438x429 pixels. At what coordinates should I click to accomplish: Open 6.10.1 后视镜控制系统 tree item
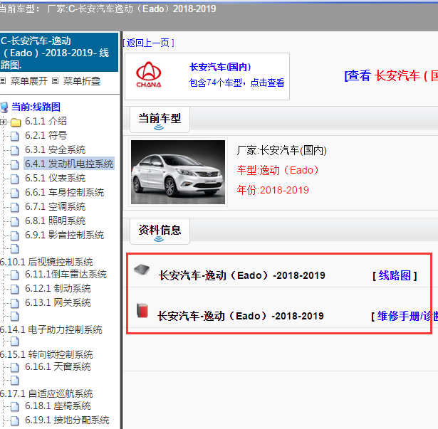coord(46,262)
